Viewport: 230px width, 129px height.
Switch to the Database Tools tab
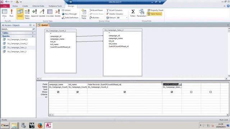pyautogui.click(x=55, y=6)
